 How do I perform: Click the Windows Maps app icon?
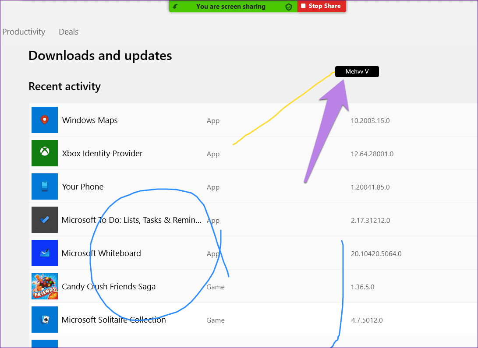(45, 120)
